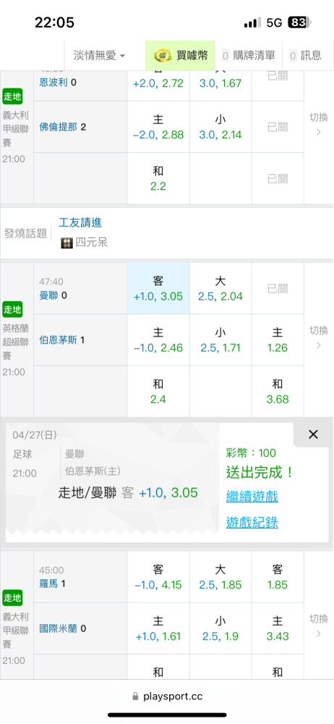
Task: Tap the 買噱幣 coin icon
Action: (x=160, y=56)
